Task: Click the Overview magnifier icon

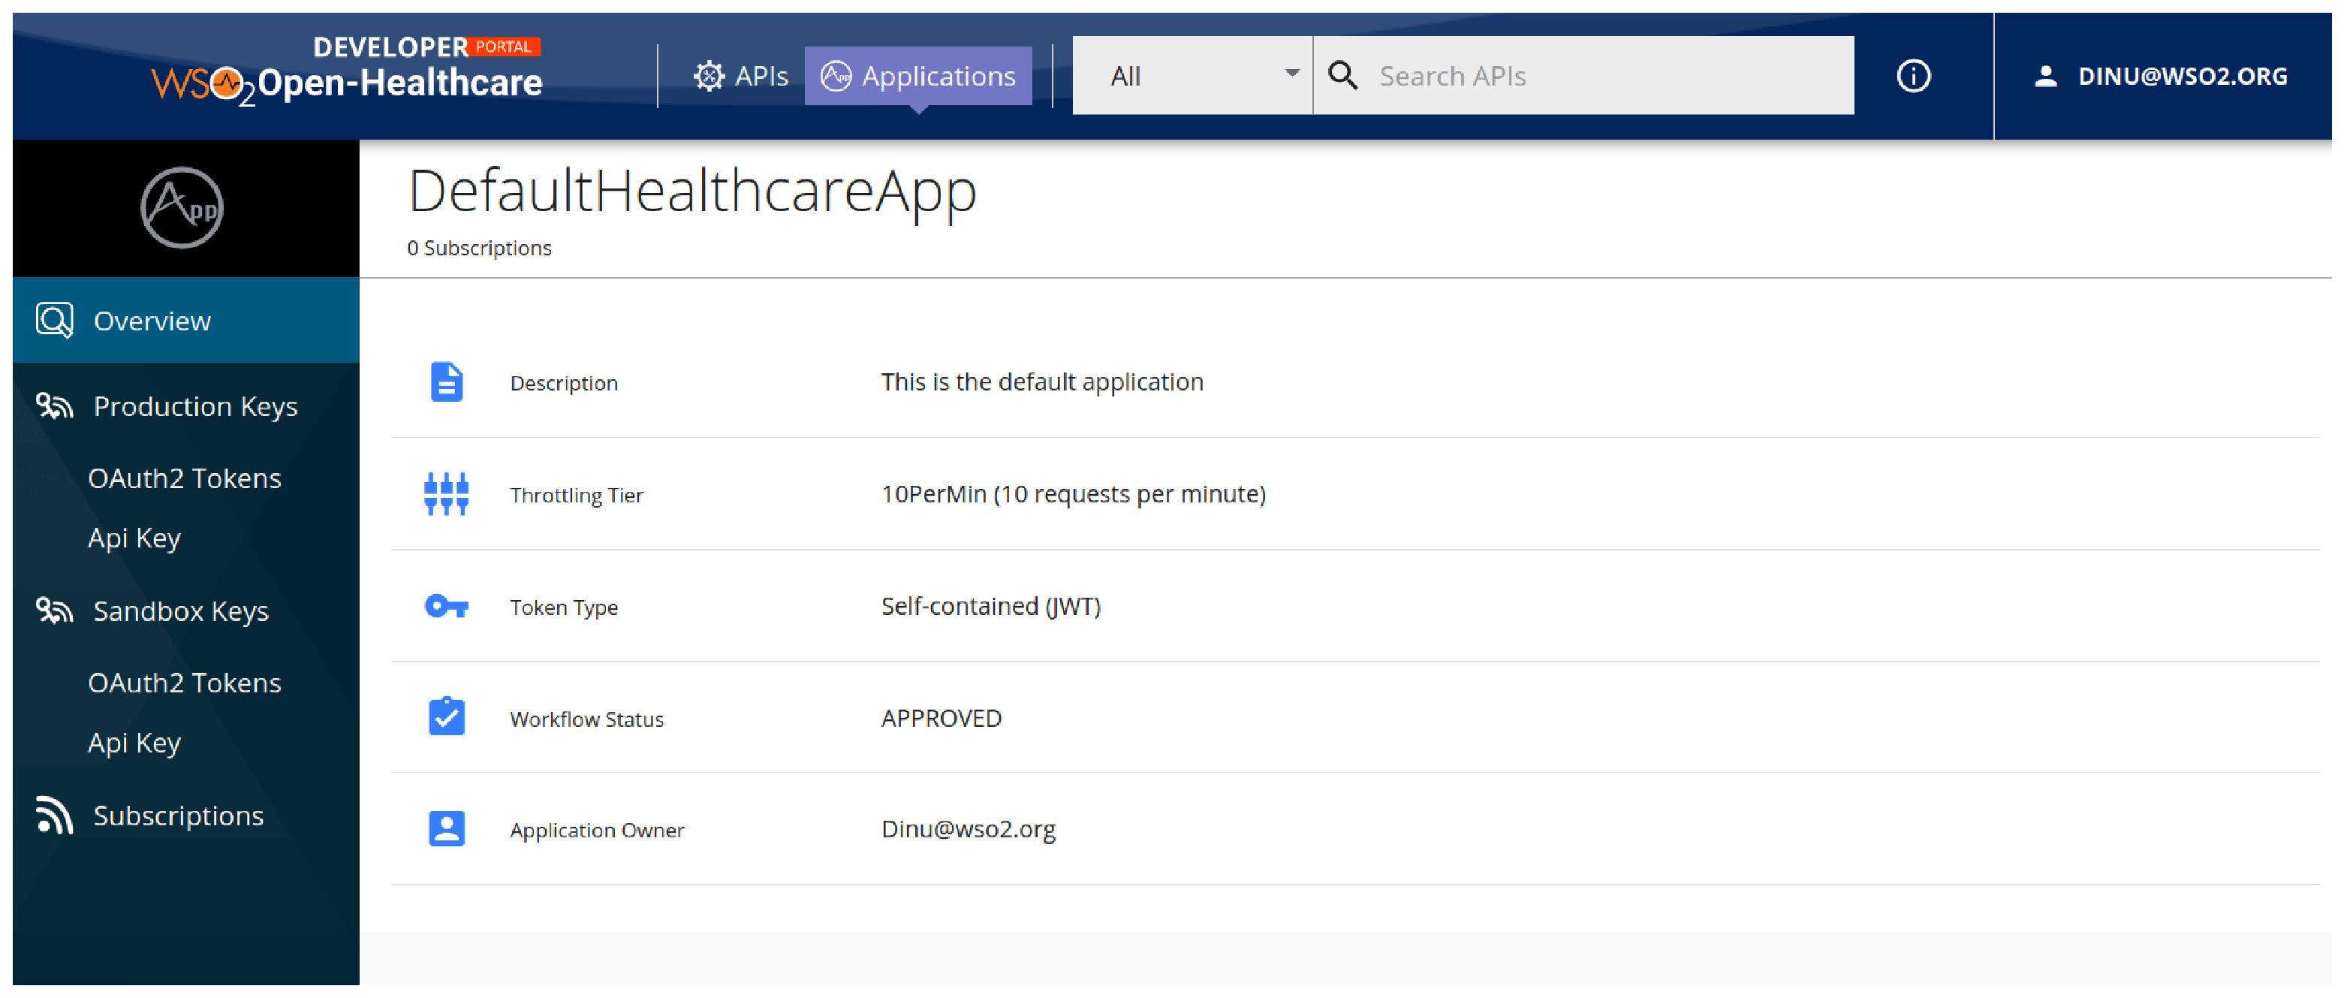Action: coord(55,320)
